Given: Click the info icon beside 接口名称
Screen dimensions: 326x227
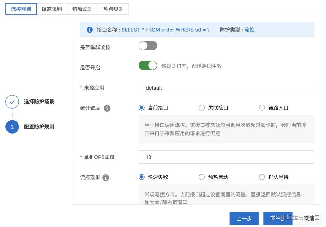Looking at the screenshot, I should (x=90, y=30).
